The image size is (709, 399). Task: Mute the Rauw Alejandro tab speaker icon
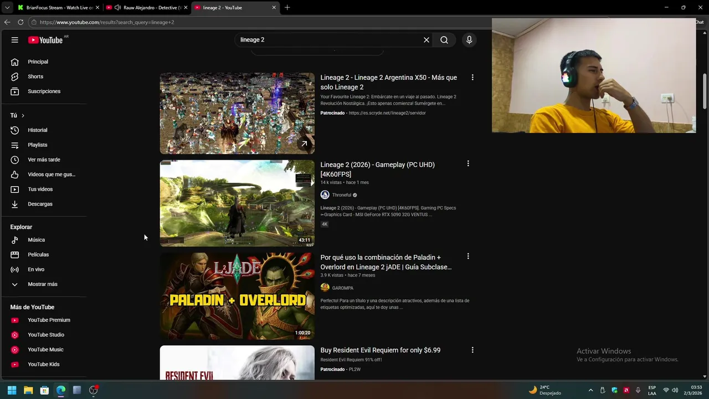point(117,8)
